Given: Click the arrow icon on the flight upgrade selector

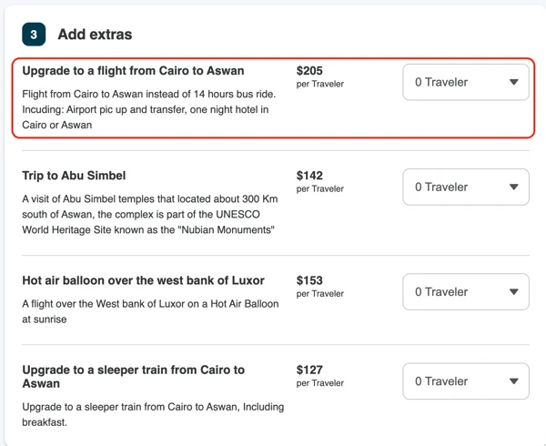Looking at the screenshot, I should point(513,82).
